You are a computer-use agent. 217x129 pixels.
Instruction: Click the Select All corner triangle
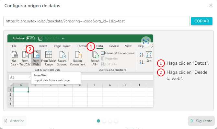[x=11, y=85]
